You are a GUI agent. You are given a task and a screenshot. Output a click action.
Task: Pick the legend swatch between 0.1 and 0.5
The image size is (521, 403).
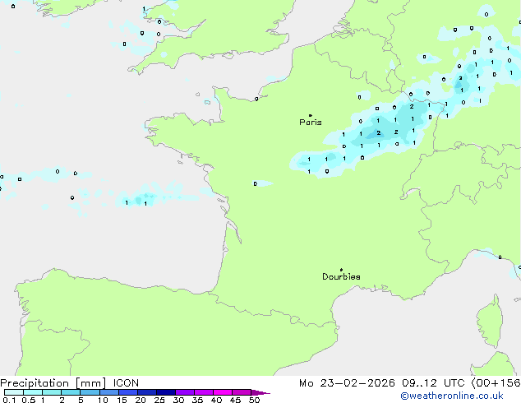coord(13,393)
